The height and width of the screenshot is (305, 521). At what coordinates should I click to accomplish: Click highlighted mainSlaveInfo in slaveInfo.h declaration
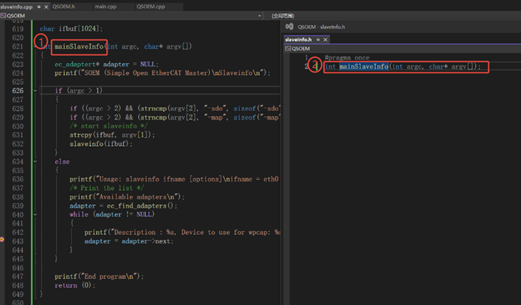364,67
